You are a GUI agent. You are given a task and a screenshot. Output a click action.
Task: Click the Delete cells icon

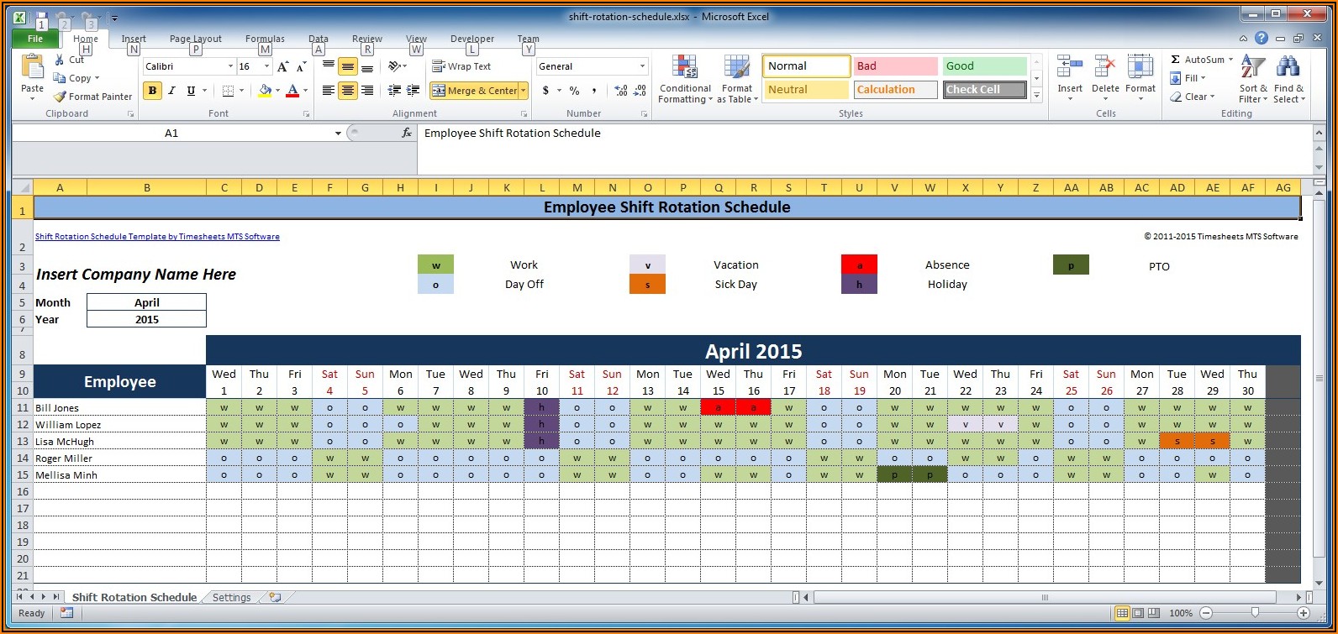pos(1105,67)
